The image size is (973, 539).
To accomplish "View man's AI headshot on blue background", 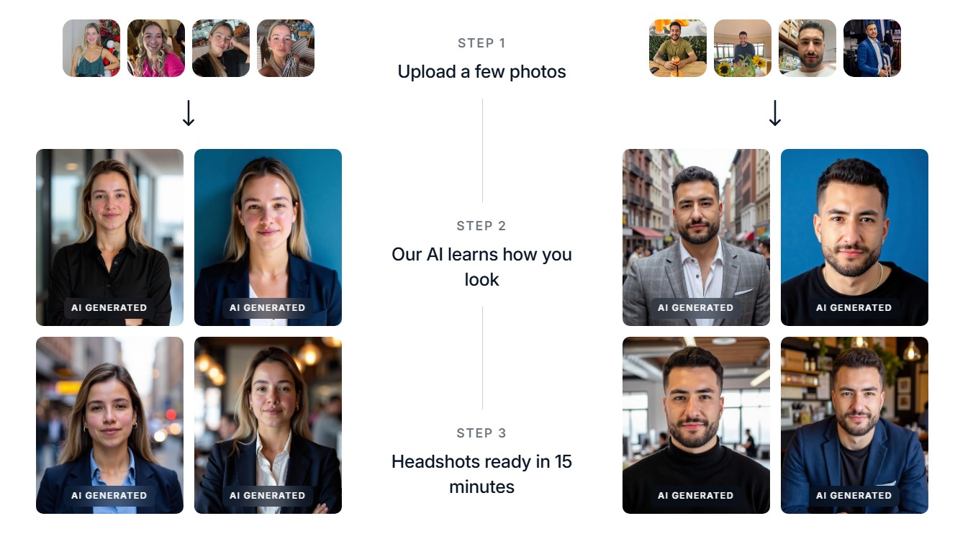I will click(x=854, y=237).
